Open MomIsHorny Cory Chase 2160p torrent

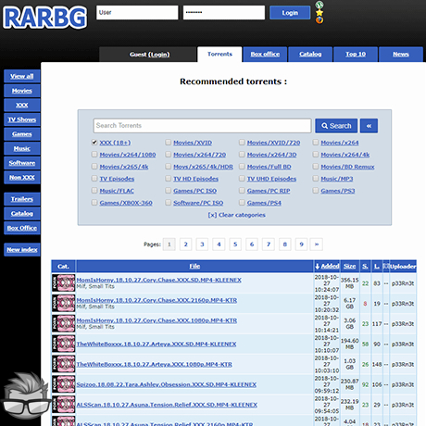157,300
